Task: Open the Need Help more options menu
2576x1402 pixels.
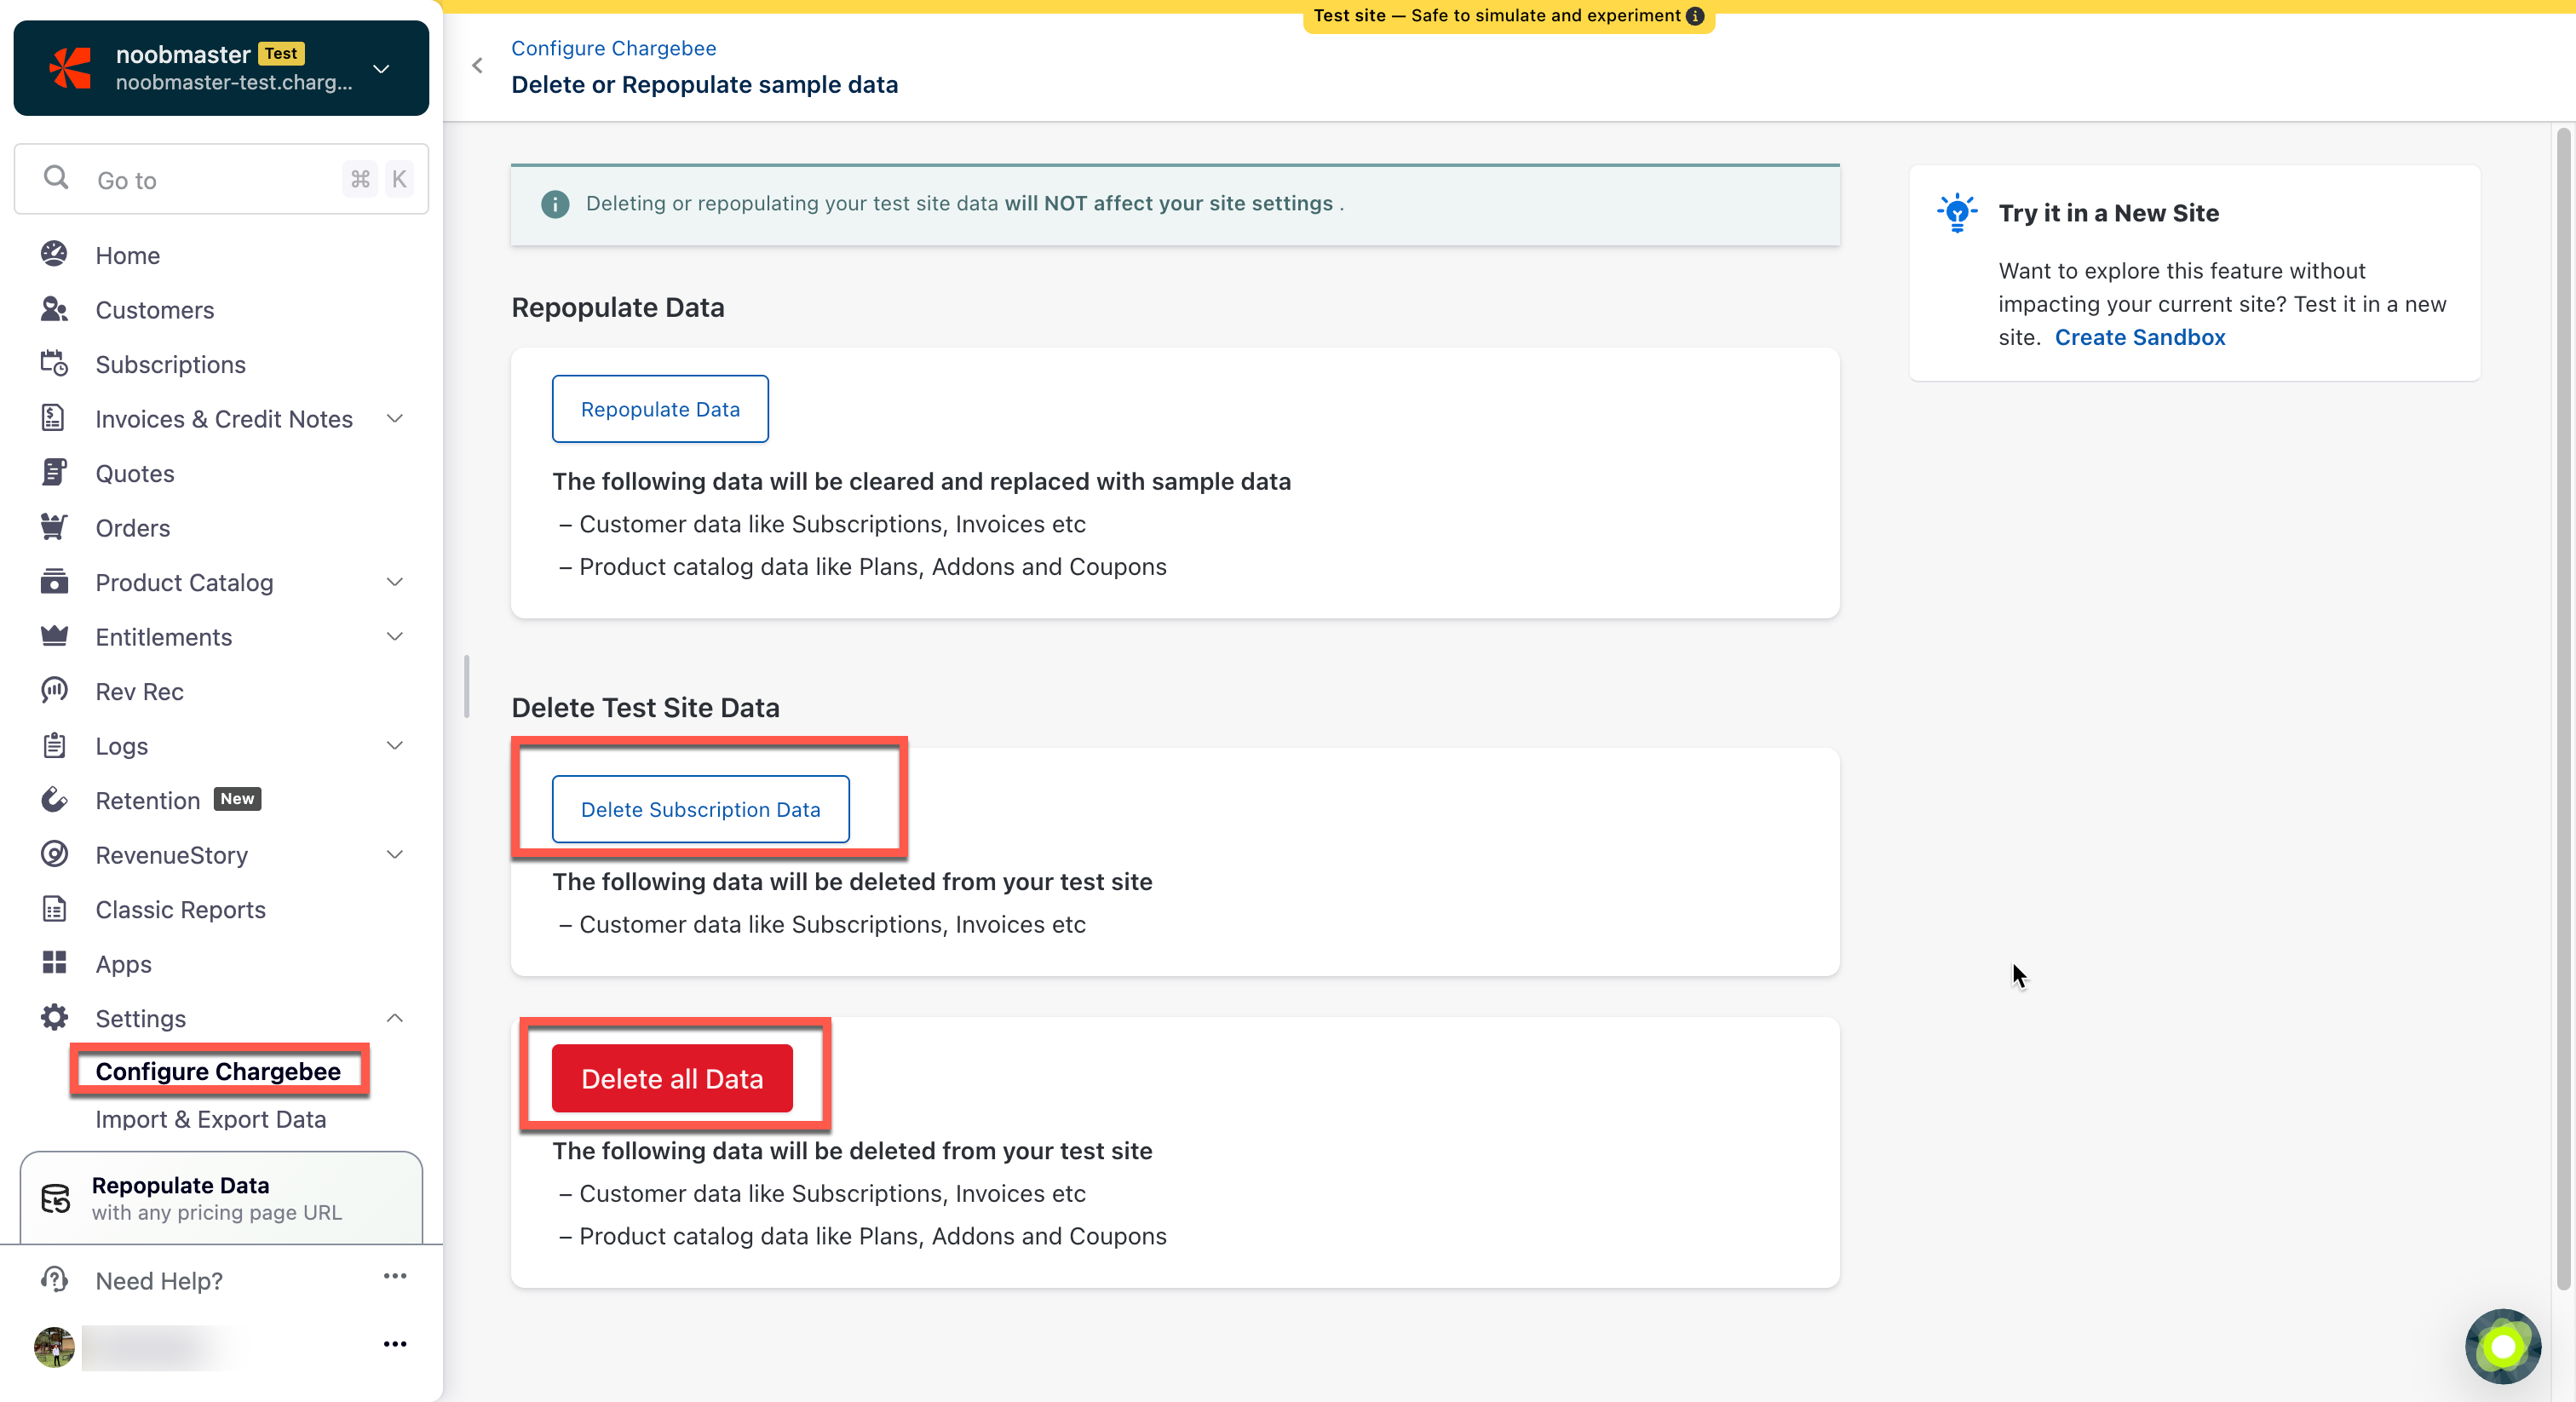Action: (395, 1276)
